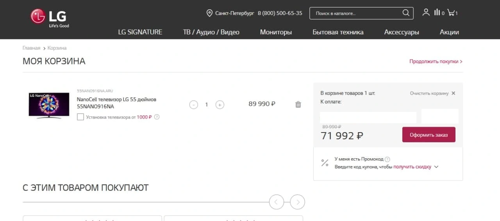The width and height of the screenshot is (500, 221).
Task: Open the Аксессуары menu
Action: [402, 32]
